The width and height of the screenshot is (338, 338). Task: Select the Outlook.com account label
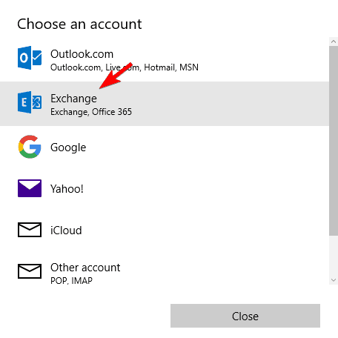82,54
